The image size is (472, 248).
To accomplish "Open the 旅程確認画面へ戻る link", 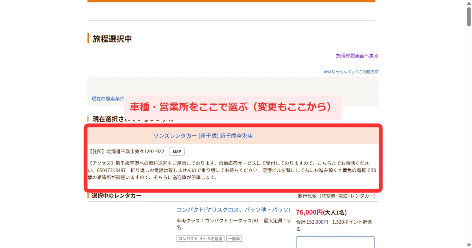I will click(x=357, y=56).
